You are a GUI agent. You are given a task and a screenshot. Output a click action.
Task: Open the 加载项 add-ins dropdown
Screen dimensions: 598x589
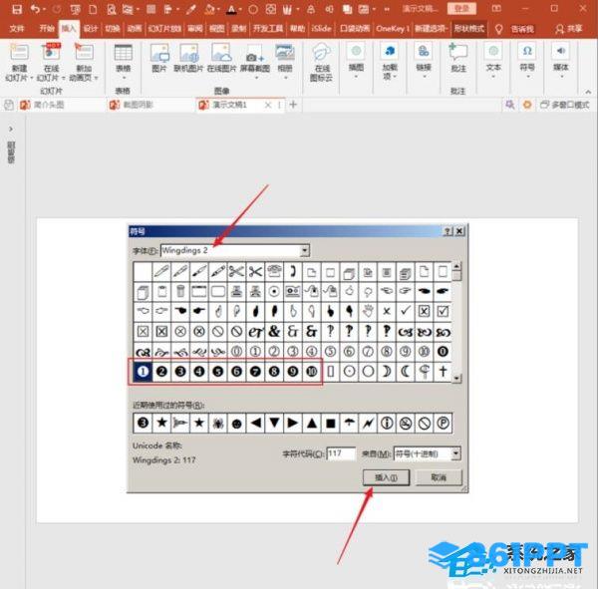tap(395, 77)
